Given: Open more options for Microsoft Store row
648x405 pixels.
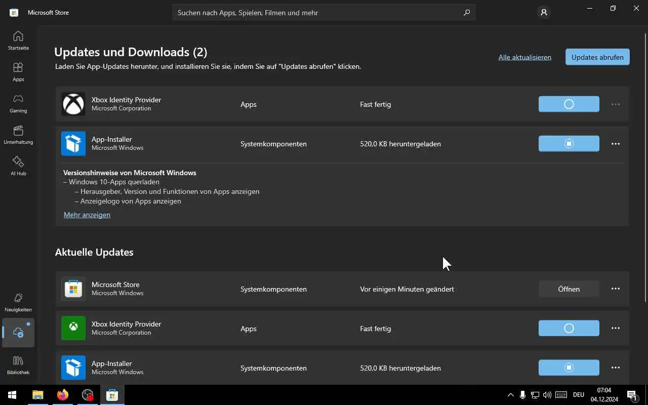Looking at the screenshot, I should tap(616, 289).
